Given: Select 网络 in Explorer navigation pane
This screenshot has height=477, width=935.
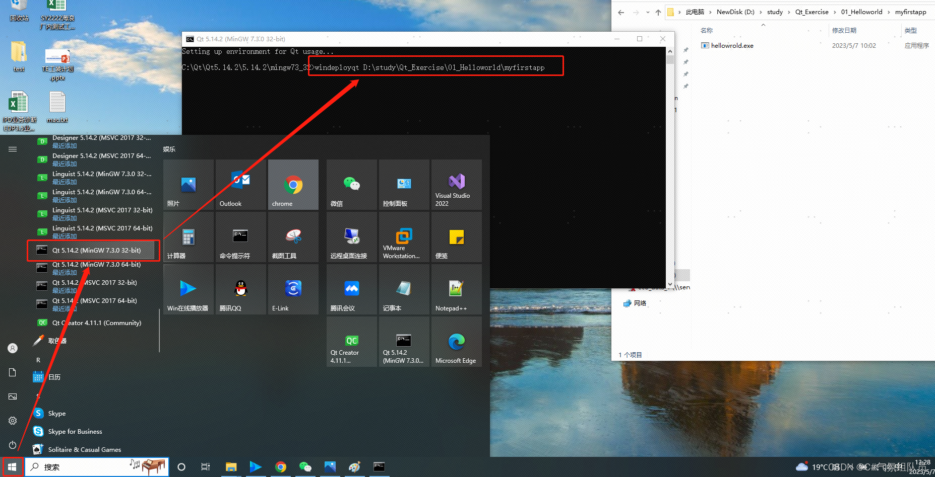Looking at the screenshot, I should pyautogui.click(x=635, y=303).
